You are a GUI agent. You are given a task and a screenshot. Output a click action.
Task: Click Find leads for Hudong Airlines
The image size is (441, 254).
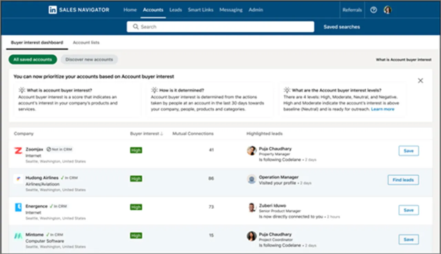tap(403, 180)
